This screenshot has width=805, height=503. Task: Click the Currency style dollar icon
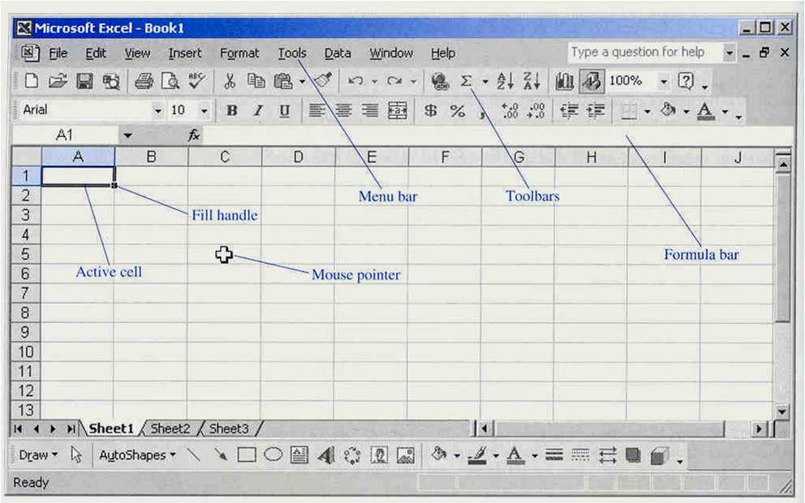[431, 110]
